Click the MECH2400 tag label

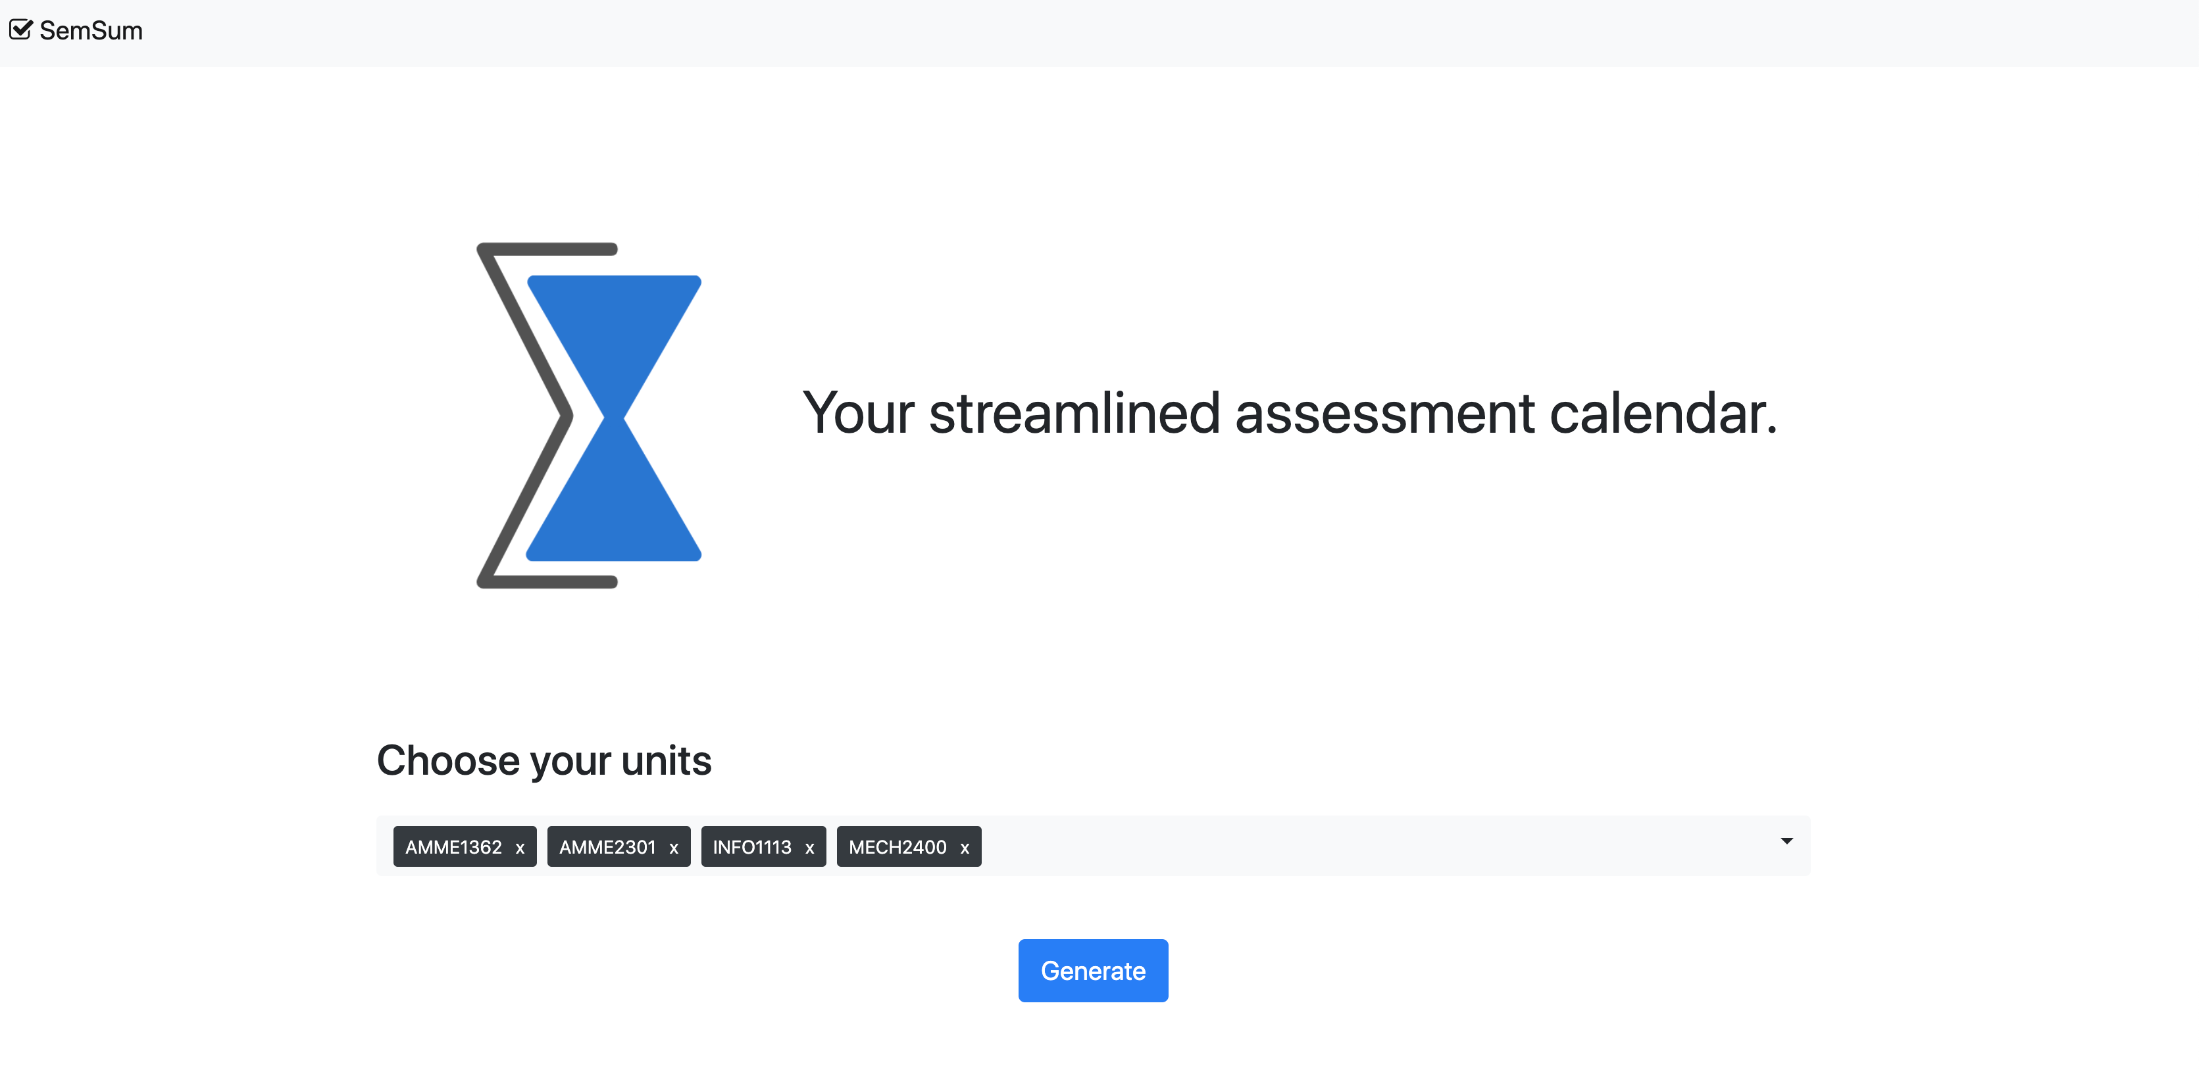pyautogui.click(x=897, y=846)
